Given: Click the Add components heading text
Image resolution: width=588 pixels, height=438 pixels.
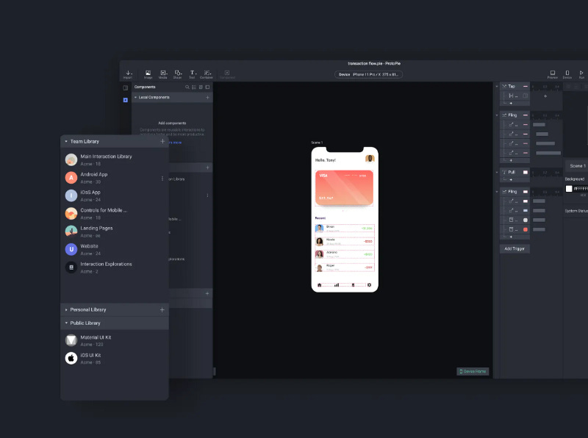Looking at the screenshot, I should [x=172, y=123].
